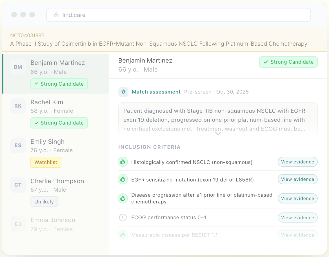Click the lock icon in the address bar
Viewport: 329px width, 257px height.
coord(55,15)
